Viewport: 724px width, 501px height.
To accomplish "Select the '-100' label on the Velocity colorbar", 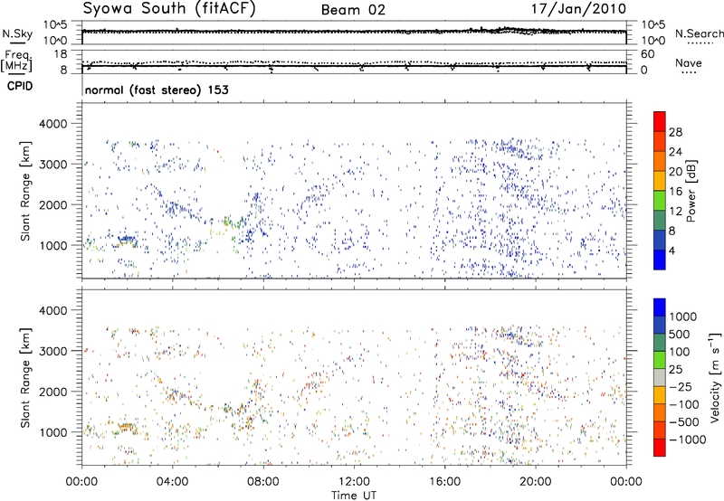I will click(684, 404).
